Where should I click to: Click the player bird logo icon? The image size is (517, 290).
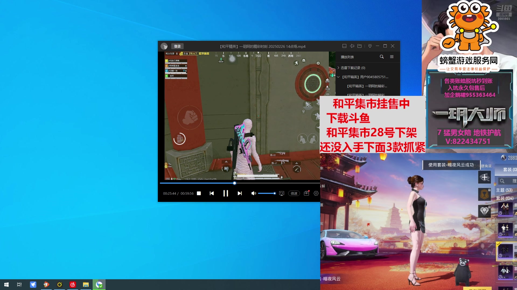164,46
